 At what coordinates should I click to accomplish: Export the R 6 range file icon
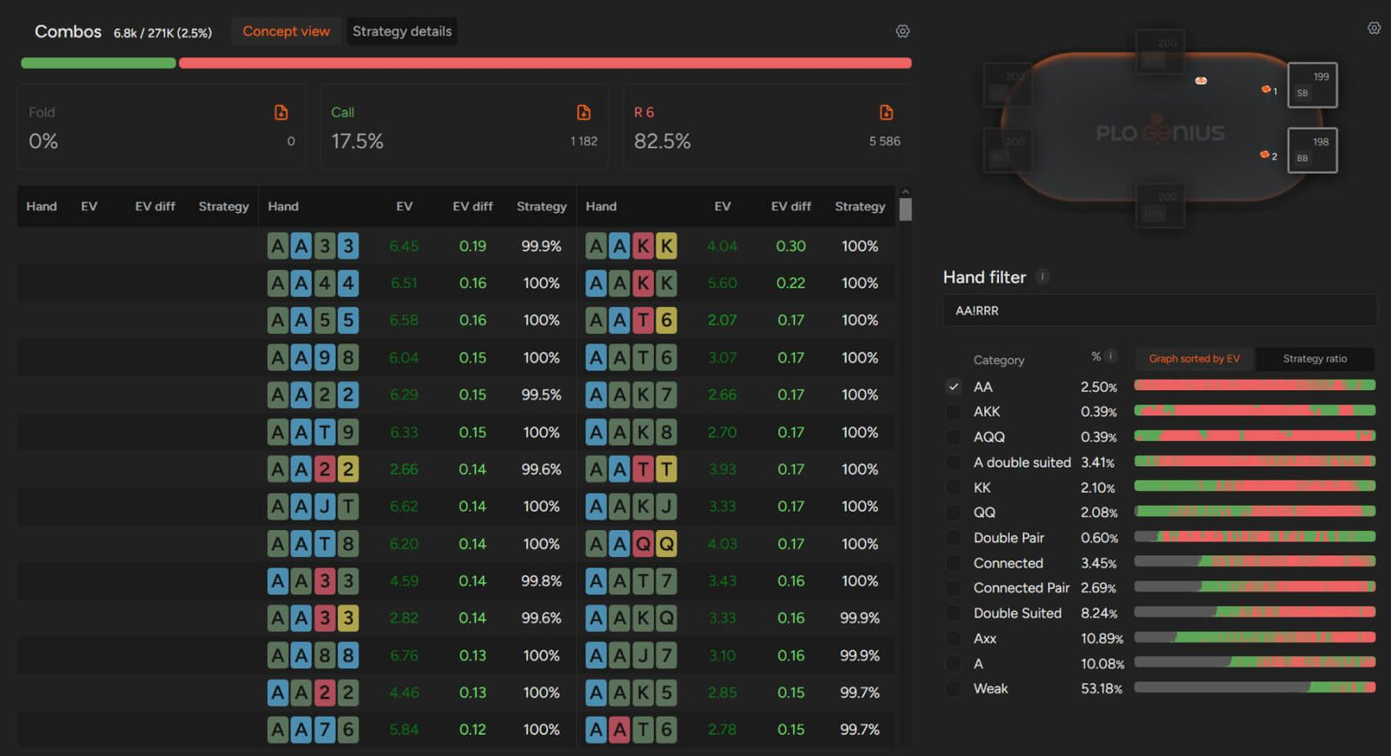point(886,112)
